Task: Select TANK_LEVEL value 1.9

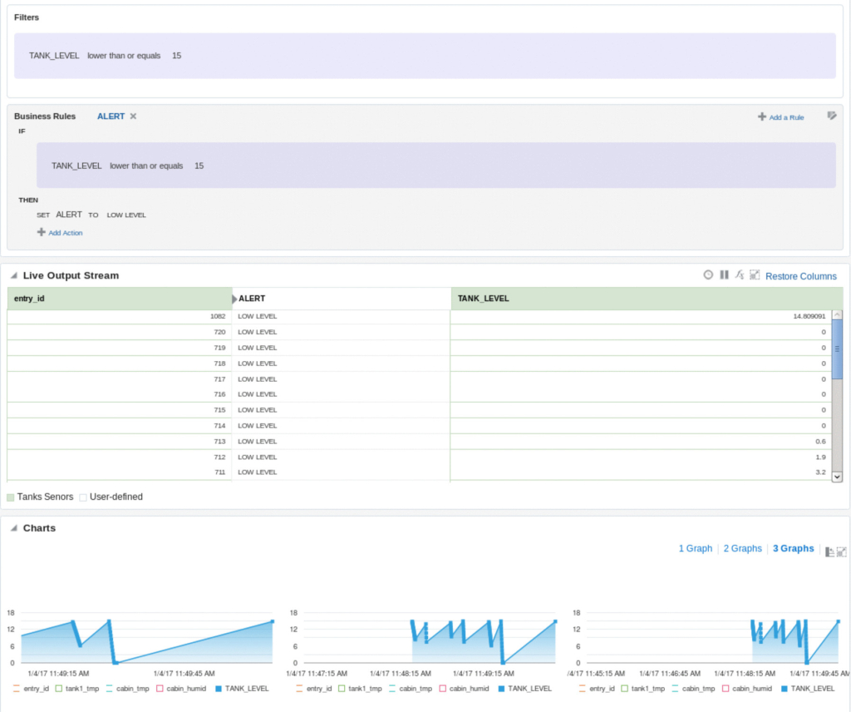Action: point(820,457)
